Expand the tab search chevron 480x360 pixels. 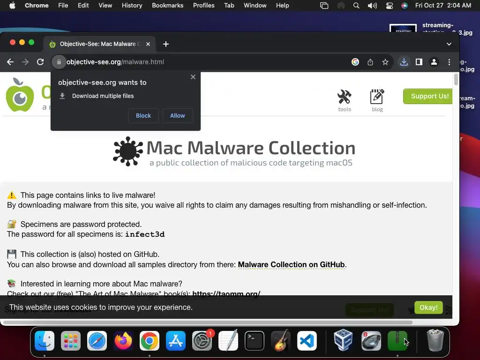pos(449,44)
